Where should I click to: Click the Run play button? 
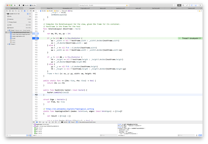pyautogui.click(x=15, y=5)
